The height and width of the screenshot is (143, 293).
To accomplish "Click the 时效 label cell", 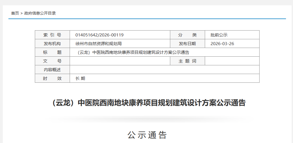I will [52, 79].
